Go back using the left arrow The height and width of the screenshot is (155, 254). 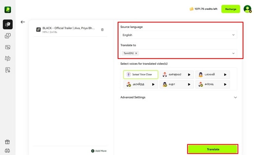click(23, 22)
